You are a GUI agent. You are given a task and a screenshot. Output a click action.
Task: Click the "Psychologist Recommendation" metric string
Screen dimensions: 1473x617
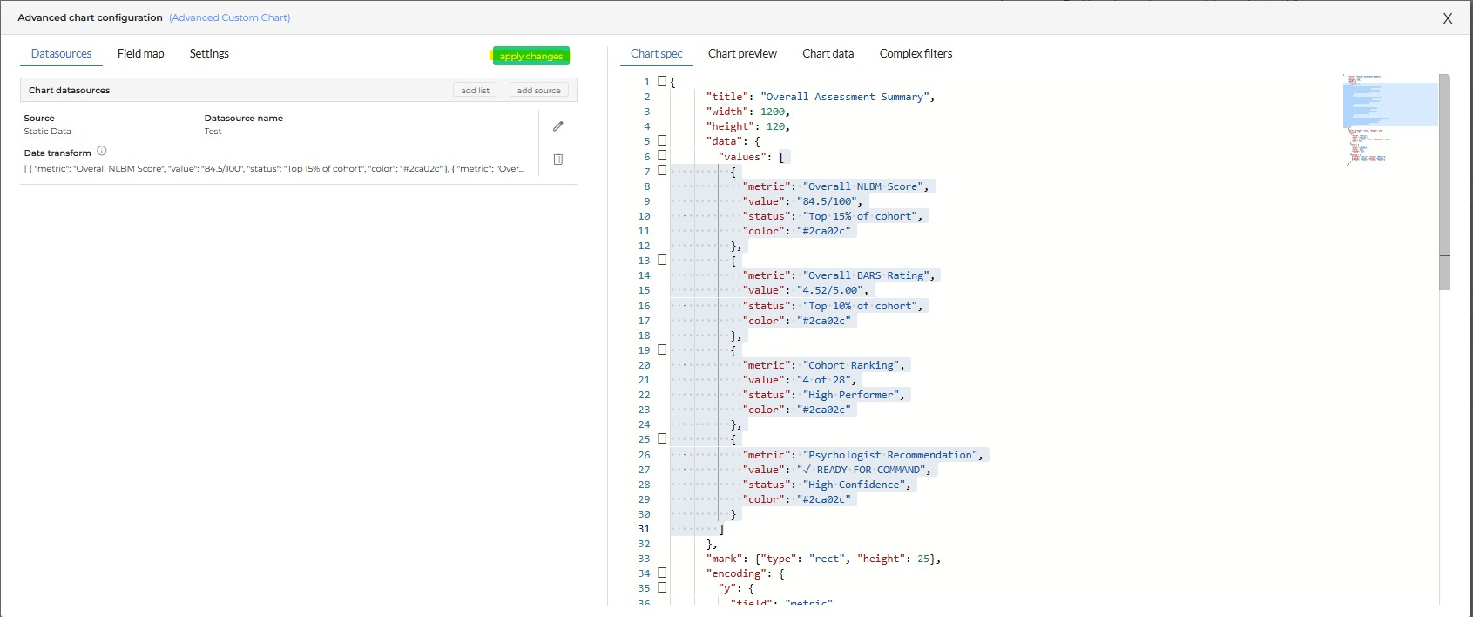[890, 455]
